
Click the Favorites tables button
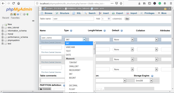(15, 18)
